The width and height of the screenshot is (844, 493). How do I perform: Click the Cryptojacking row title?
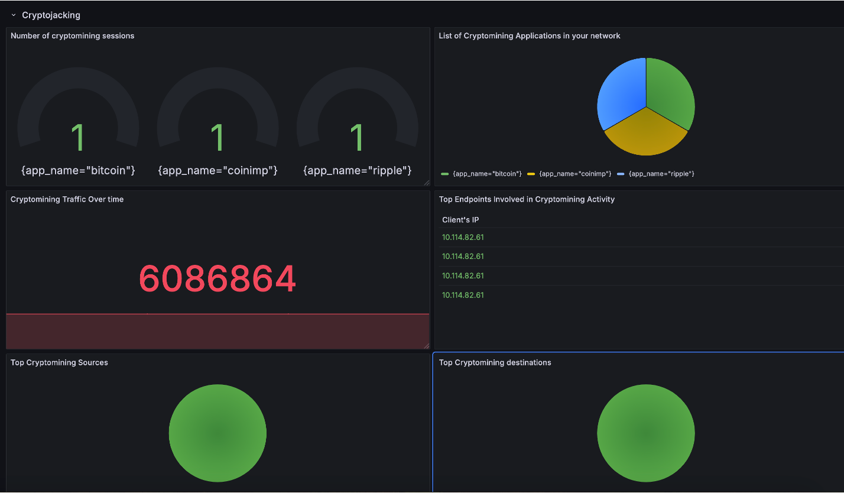pos(51,15)
